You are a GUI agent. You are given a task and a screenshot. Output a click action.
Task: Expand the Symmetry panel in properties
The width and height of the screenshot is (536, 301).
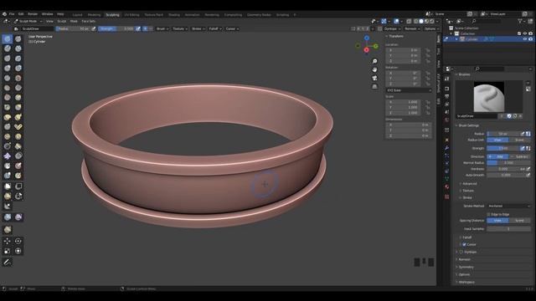click(466, 267)
